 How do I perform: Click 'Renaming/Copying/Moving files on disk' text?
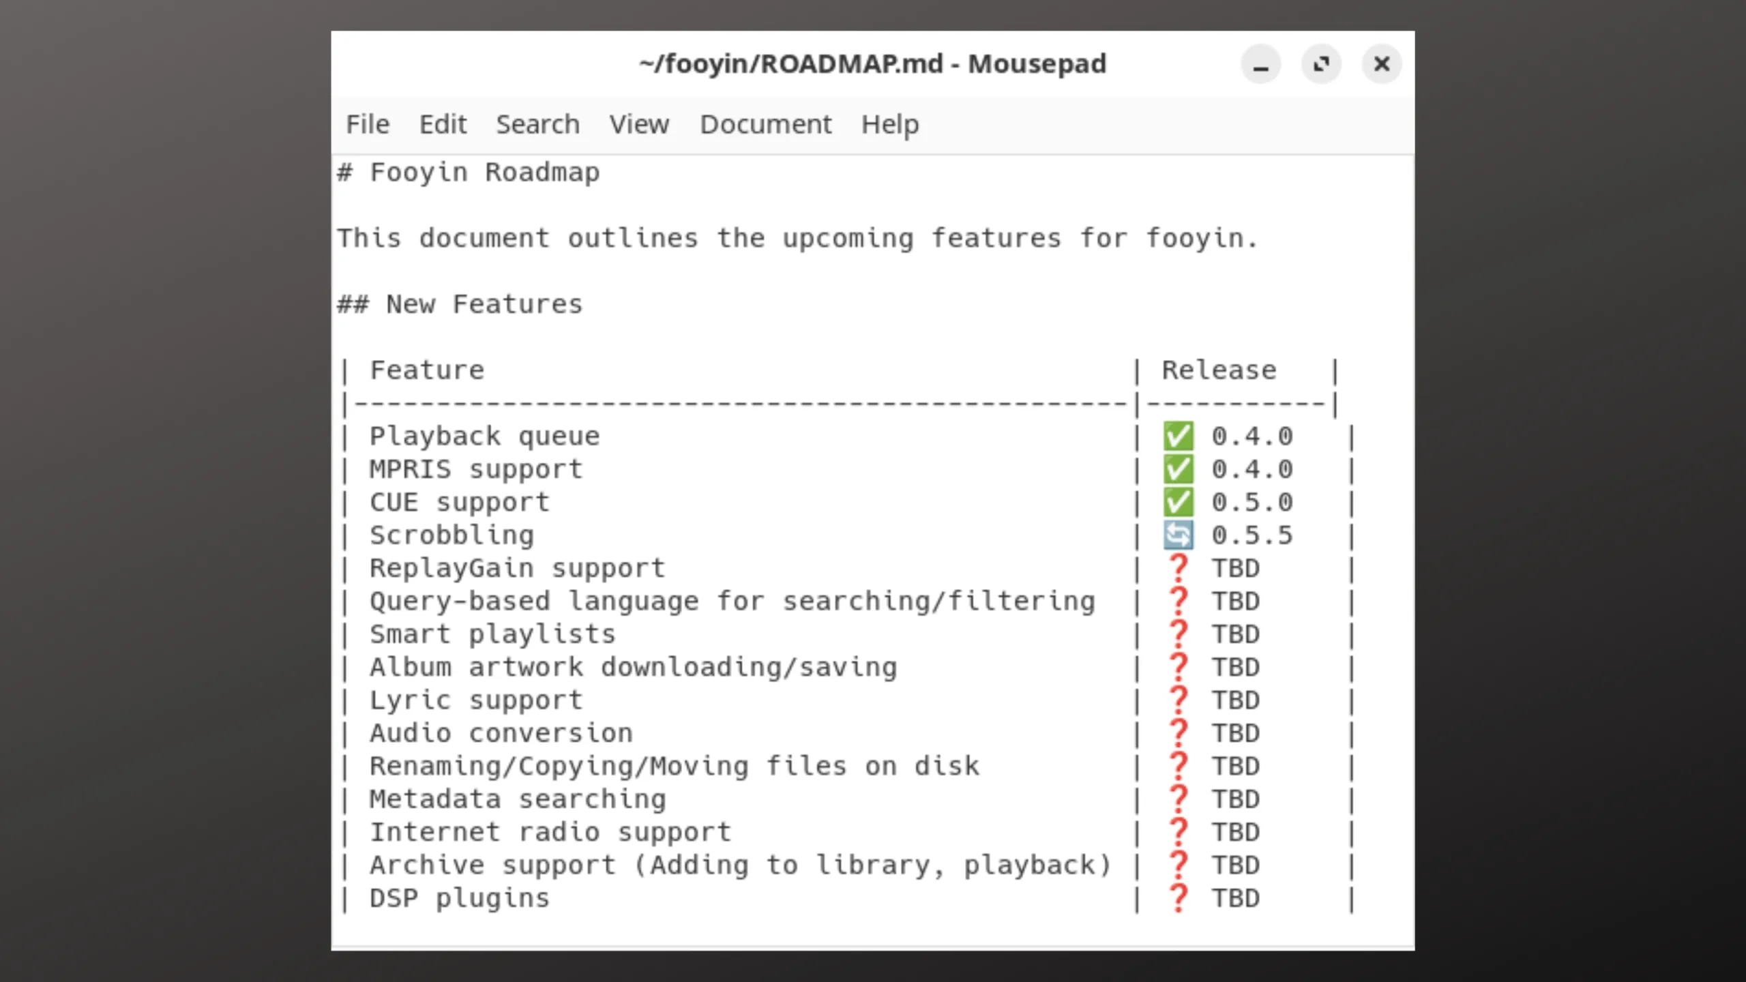point(675,767)
